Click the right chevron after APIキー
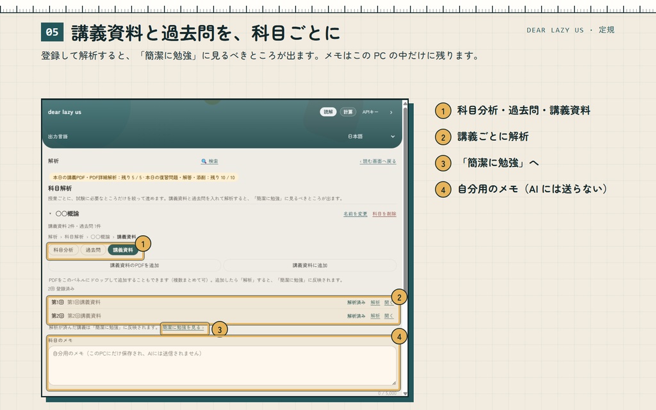The width and height of the screenshot is (656, 410). coord(391,112)
